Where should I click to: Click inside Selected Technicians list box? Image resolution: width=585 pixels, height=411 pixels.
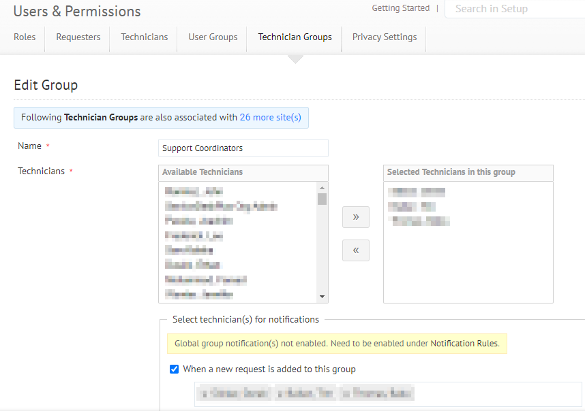click(468, 265)
